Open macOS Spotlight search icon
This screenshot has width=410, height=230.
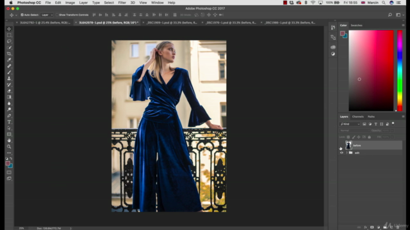(383, 3)
